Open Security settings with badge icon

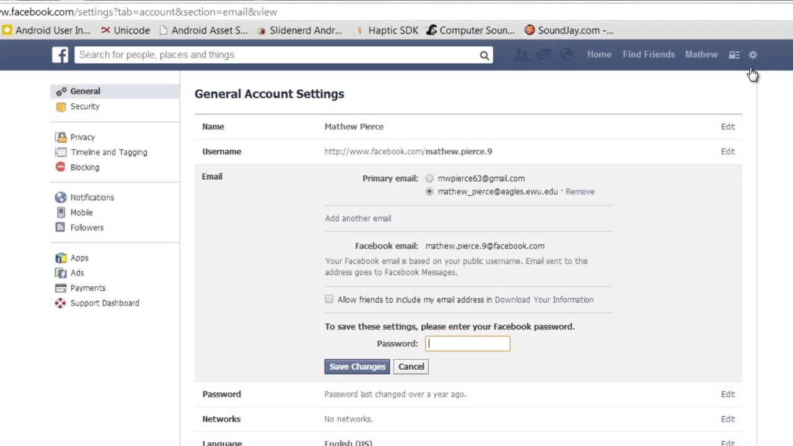coord(84,107)
